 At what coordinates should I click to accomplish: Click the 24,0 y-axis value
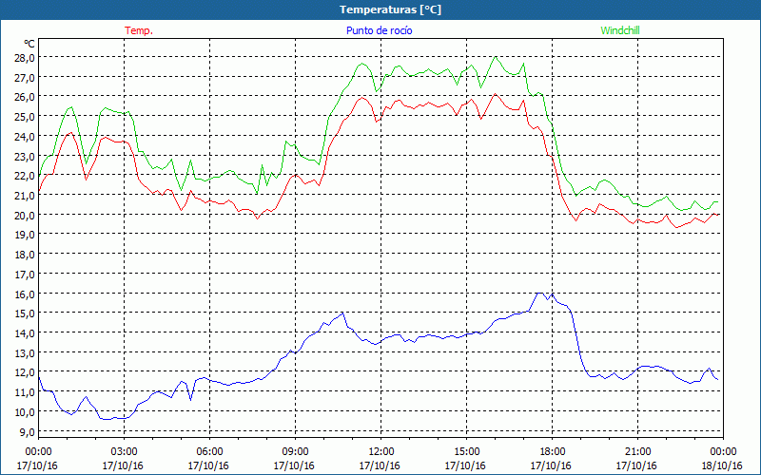[x=25, y=137]
